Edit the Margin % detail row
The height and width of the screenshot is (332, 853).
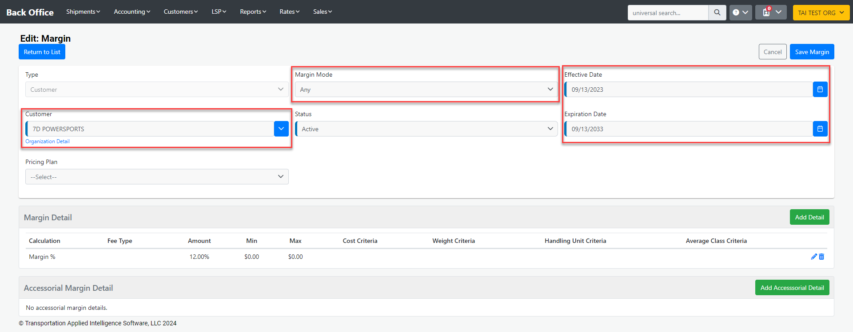point(814,257)
